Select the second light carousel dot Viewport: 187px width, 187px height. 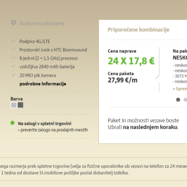pos(185,100)
